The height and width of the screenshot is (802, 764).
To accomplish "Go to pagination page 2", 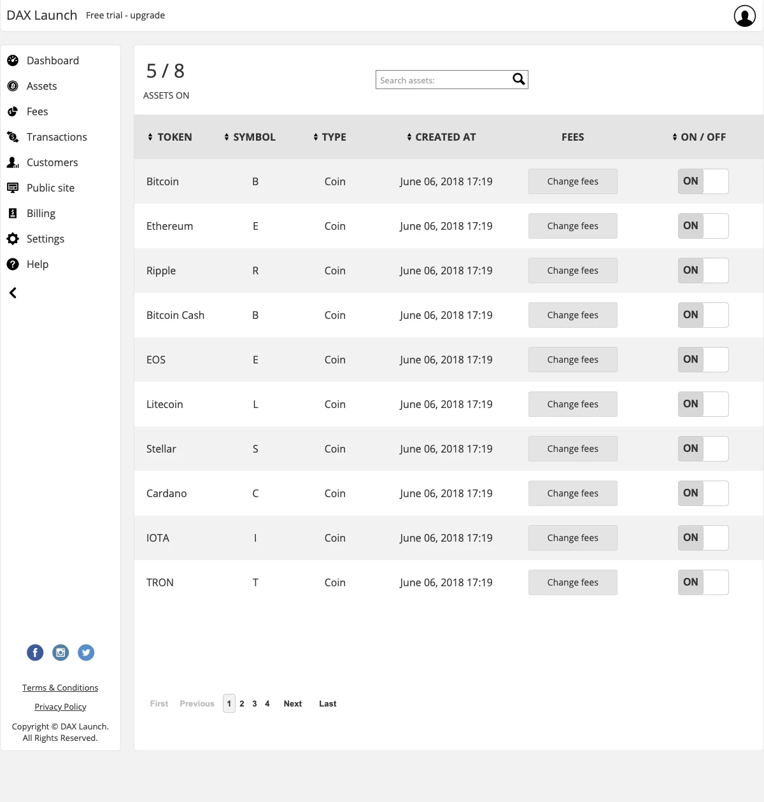I will click(242, 703).
